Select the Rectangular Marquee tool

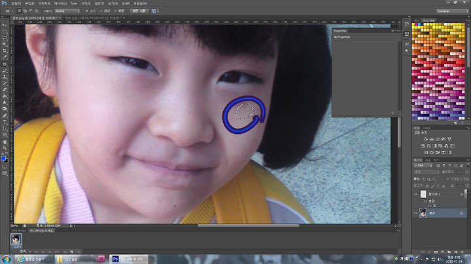click(x=5, y=32)
